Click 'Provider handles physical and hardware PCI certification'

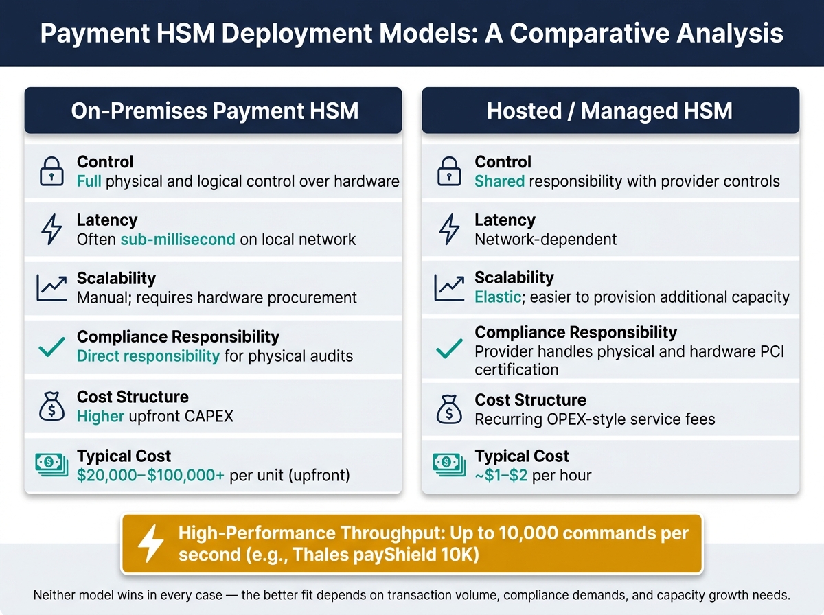click(630, 360)
